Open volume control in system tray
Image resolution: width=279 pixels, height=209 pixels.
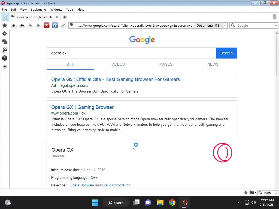click(x=253, y=202)
